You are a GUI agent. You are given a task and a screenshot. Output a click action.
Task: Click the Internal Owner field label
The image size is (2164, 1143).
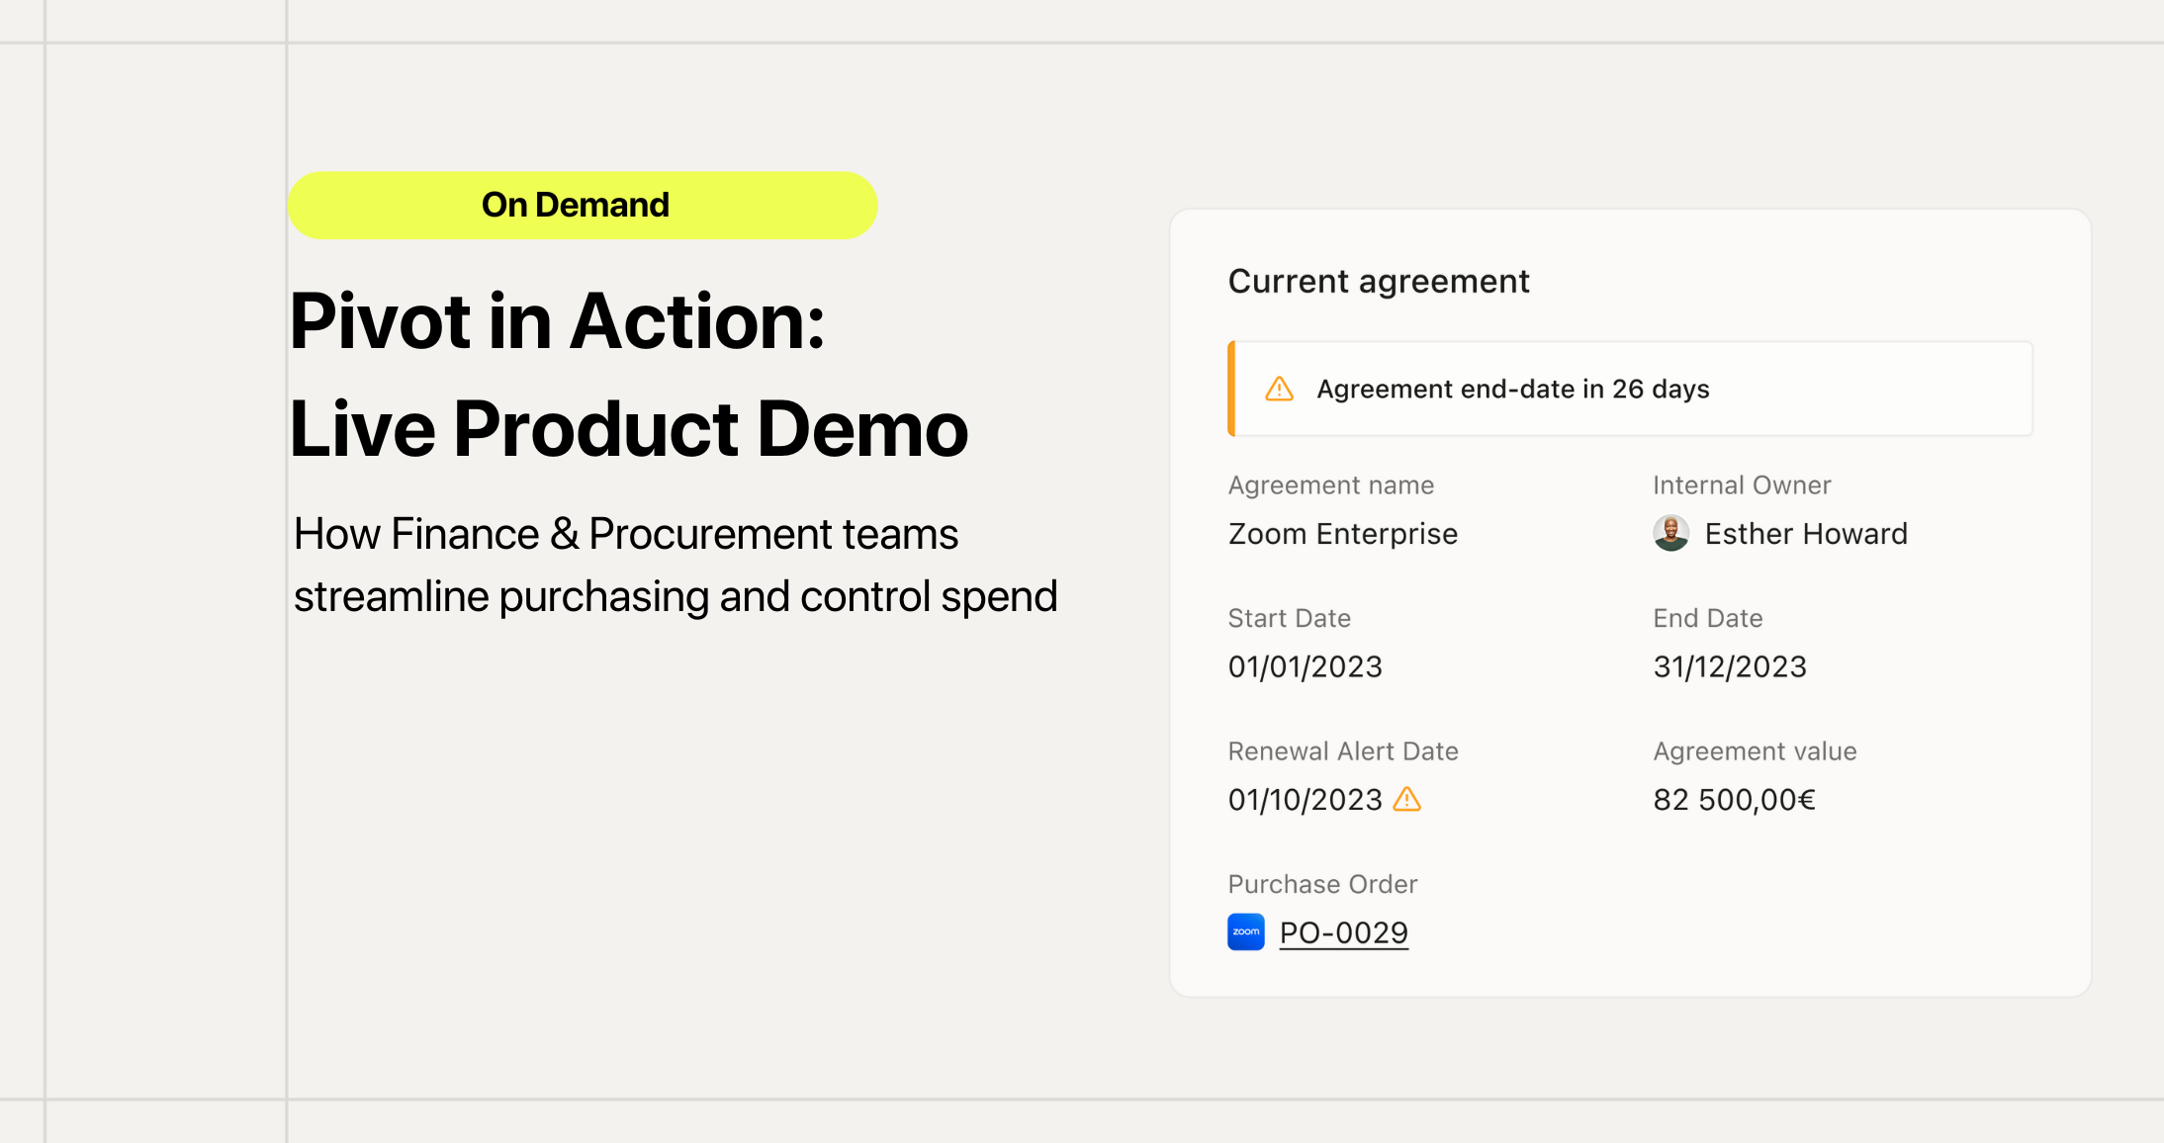pyautogui.click(x=1741, y=485)
